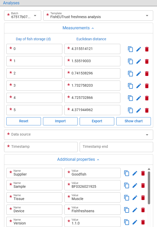Image resolution: width=157 pixels, height=227 pixels.
Task: Collapse the Additional properties section
Action: [x=78, y=159]
